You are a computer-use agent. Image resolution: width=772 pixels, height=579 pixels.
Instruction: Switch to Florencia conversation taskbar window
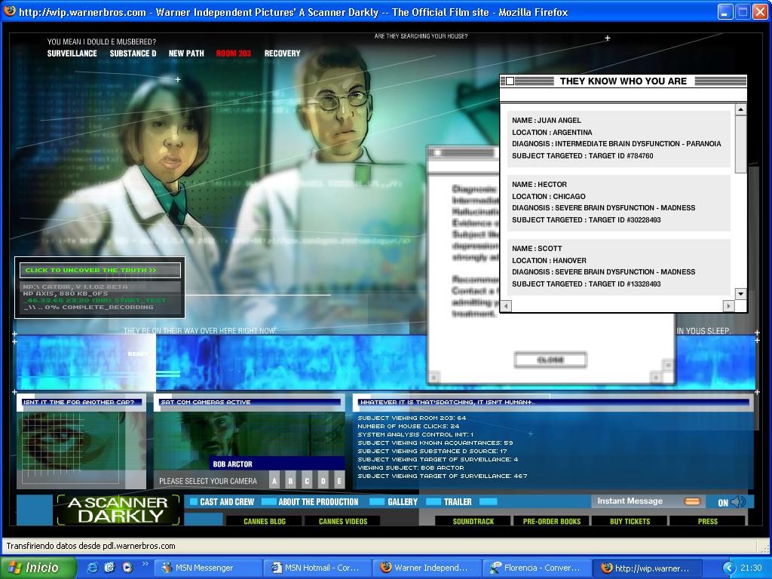536,568
